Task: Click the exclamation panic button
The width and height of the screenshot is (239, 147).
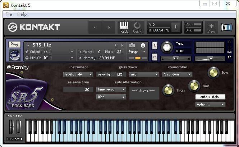Action: [176, 27]
